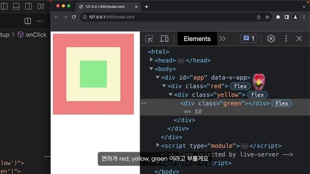Viewport: 310px width, 174px height.
Task: Toggle the VS Code secondary sidebar layout icon
Action: pyautogui.click(x=28, y=6)
